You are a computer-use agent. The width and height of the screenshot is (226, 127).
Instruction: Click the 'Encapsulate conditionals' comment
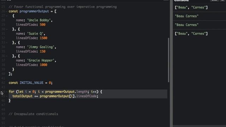(33, 114)
